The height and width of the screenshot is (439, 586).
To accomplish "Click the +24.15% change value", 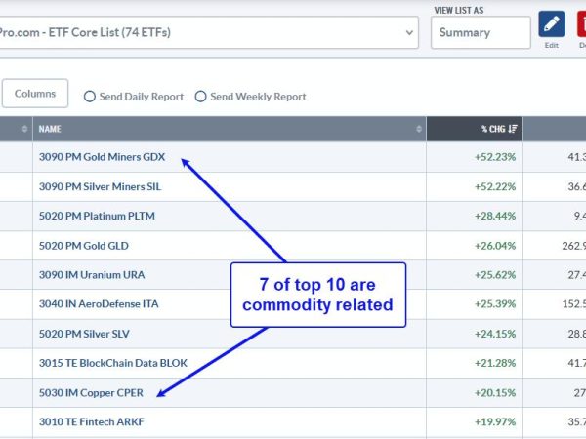I will pos(495,334).
